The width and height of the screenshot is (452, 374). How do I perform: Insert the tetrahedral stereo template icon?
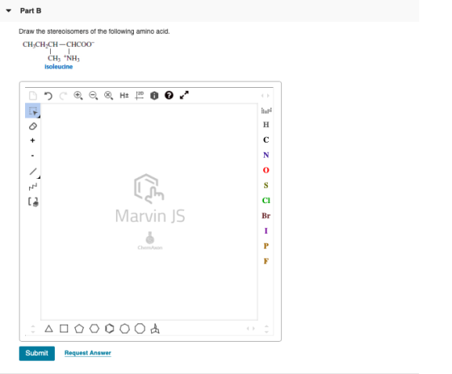tap(155, 329)
